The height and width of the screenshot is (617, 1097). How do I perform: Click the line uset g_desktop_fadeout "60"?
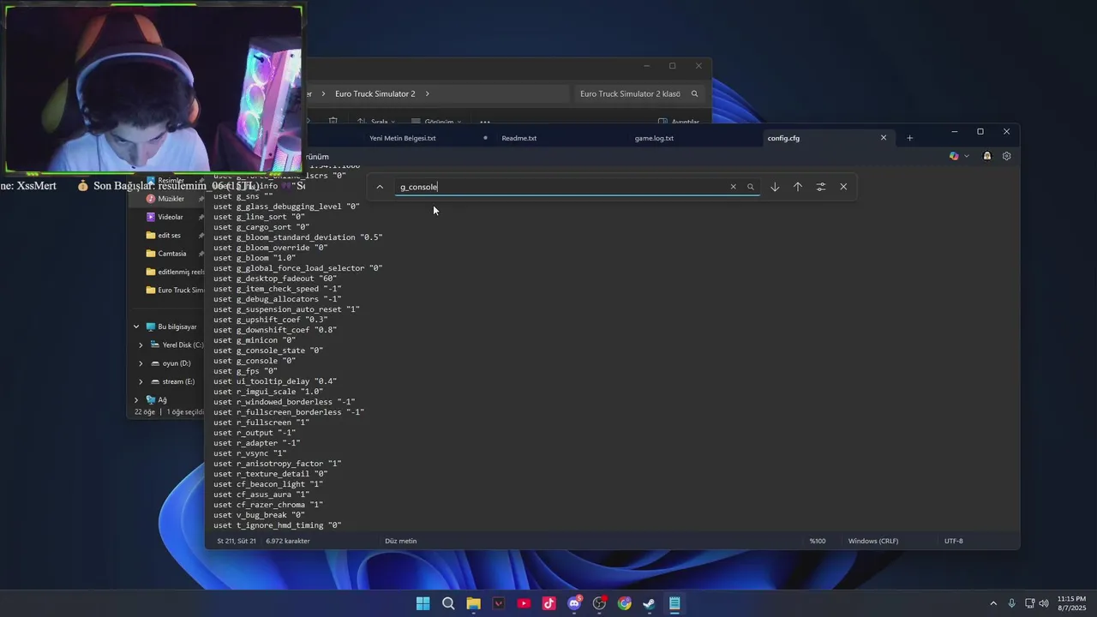tap(275, 279)
